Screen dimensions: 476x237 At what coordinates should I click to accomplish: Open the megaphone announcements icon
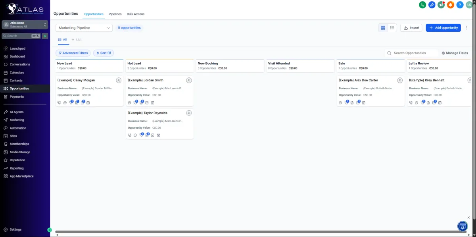441,5
